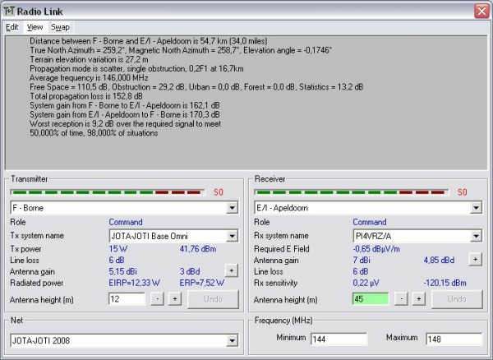Click the Average frequency is 146,000 MHz line
The height and width of the screenshot is (360, 493).
pos(89,77)
